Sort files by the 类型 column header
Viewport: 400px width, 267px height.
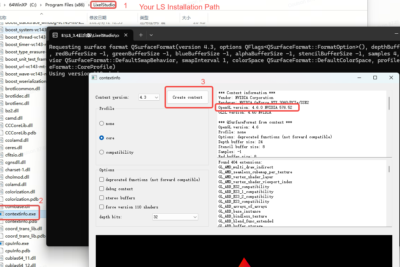pyautogui.click(x=144, y=18)
